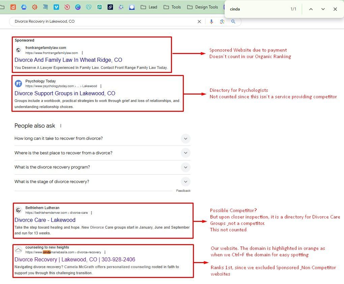Click the 'People also ask' heading

(x=35, y=126)
